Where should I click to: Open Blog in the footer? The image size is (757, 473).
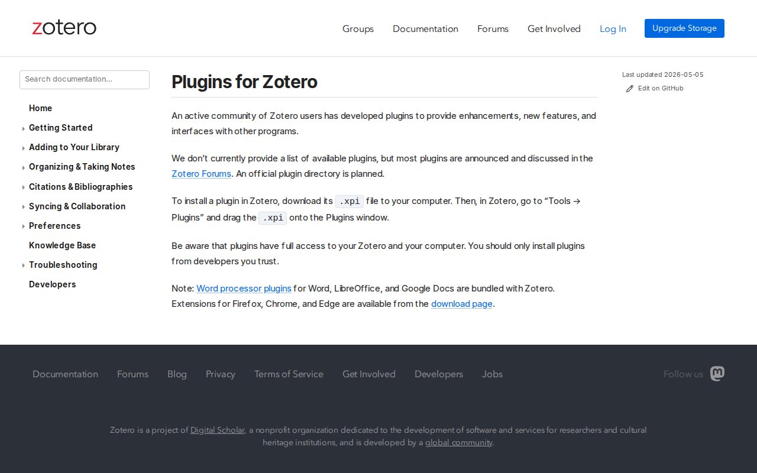pyautogui.click(x=177, y=374)
